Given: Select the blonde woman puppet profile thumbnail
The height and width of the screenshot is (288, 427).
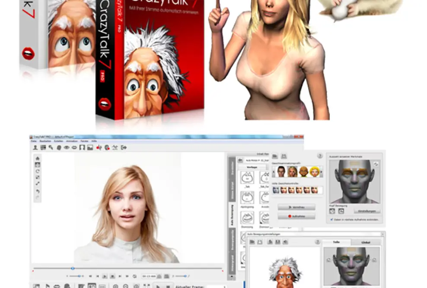Looking at the screenshot, I should click(292, 172).
